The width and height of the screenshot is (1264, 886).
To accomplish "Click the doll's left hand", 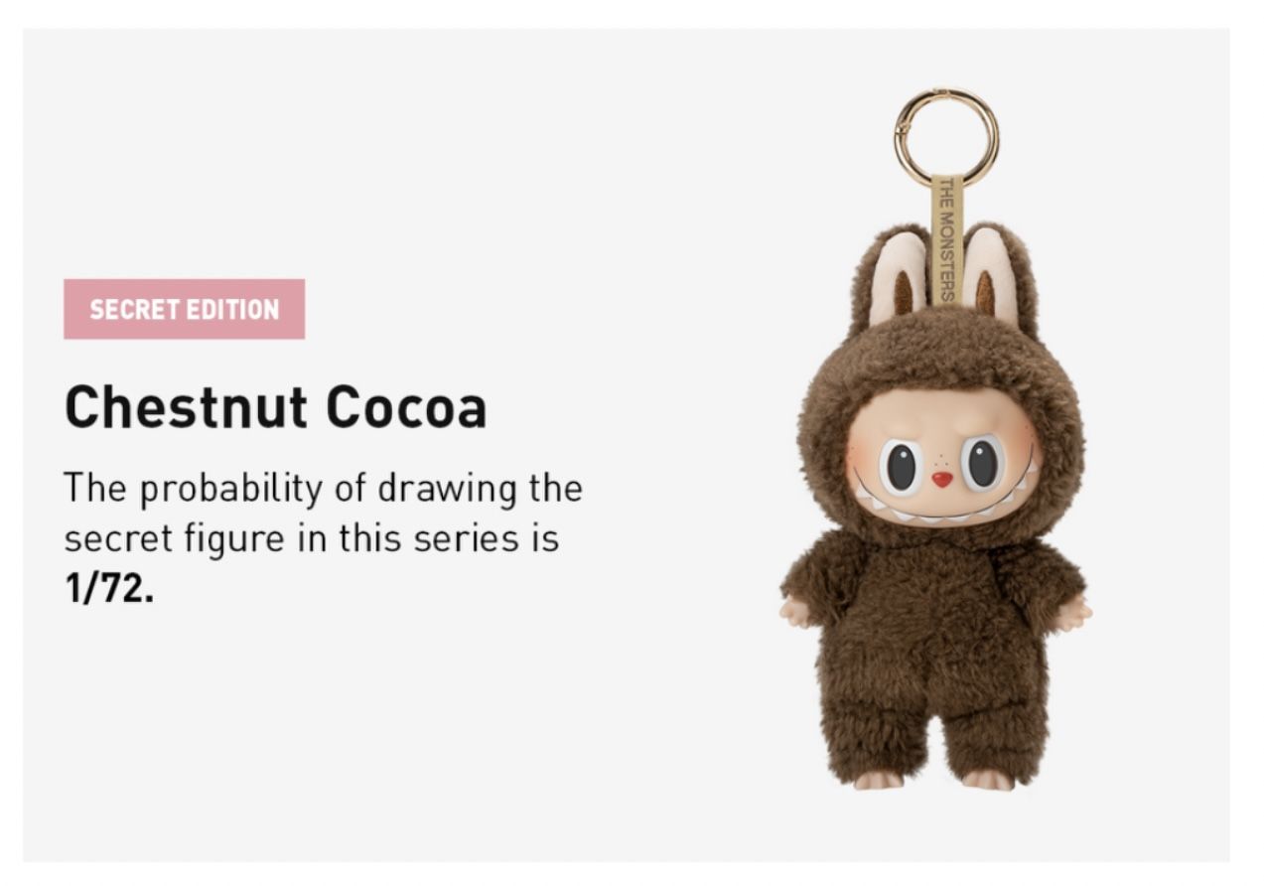I will click(x=795, y=612).
